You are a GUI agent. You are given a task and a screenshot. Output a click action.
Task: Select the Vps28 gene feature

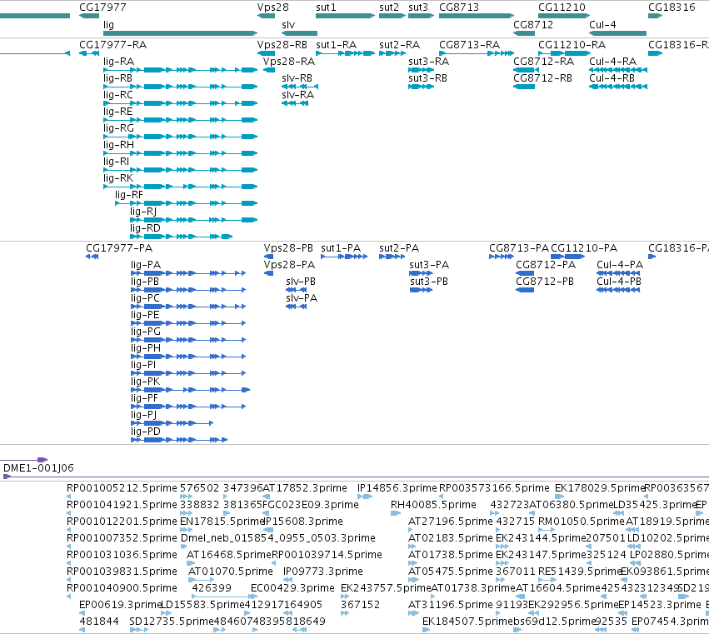[266, 16]
